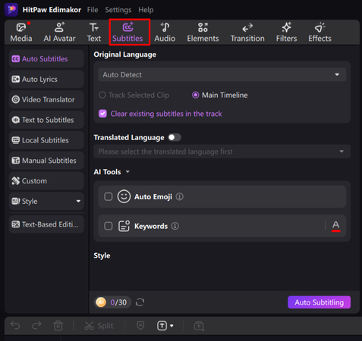The height and width of the screenshot is (341, 362).
Task: Open the AI Avatar tab
Action: click(x=59, y=33)
